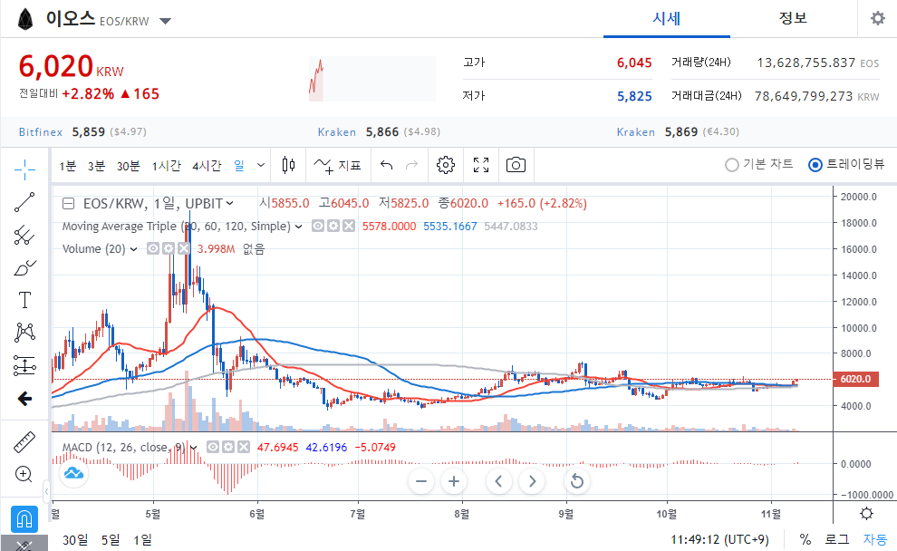Switch to the 시세 tab
This screenshot has height=551, width=897.
click(x=667, y=19)
